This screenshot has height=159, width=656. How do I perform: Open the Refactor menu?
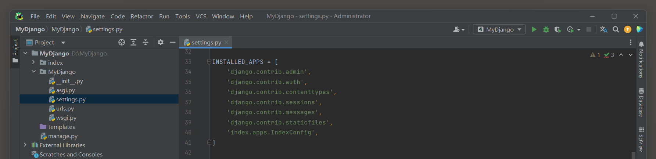(141, 16)
